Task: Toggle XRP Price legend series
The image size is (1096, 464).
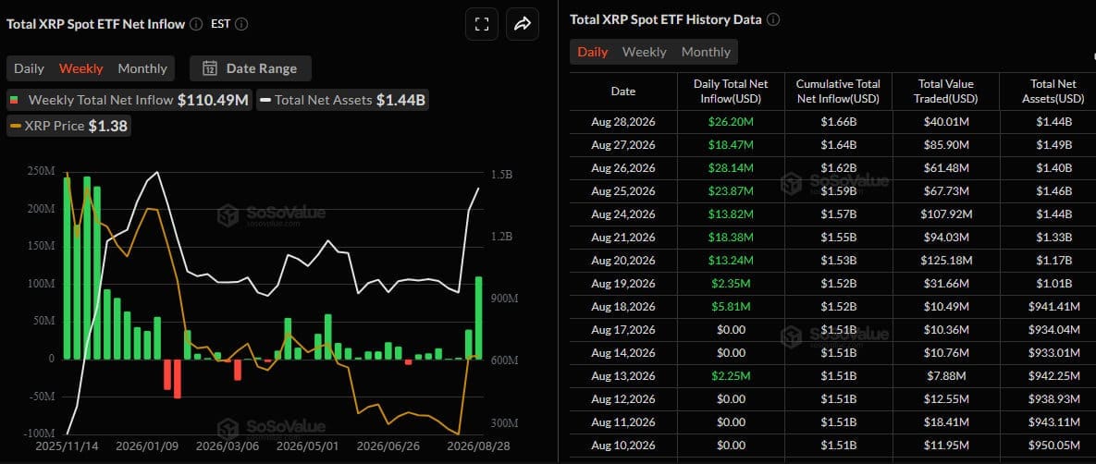Action: (68, 127)
